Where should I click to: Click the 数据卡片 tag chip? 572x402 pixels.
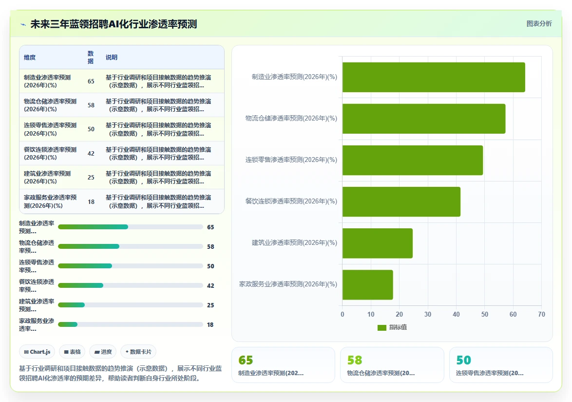[x=138, y=352]
